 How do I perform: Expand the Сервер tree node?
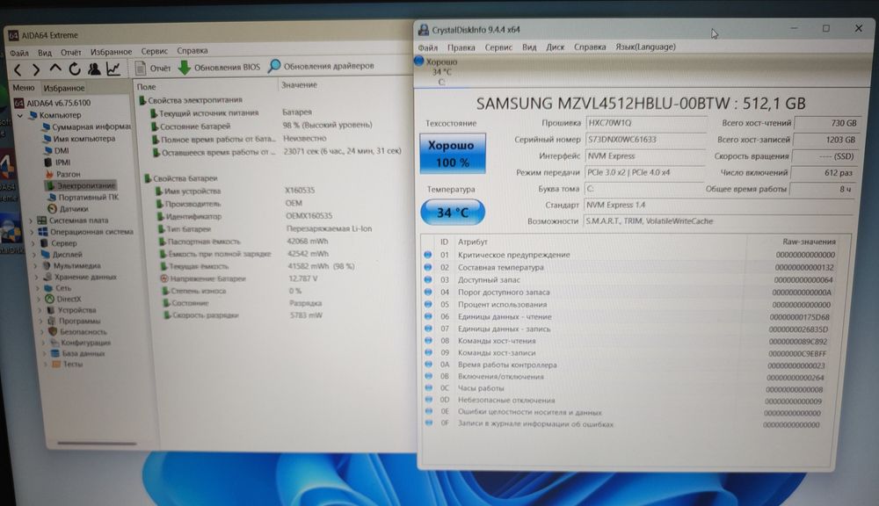(33, 243)
